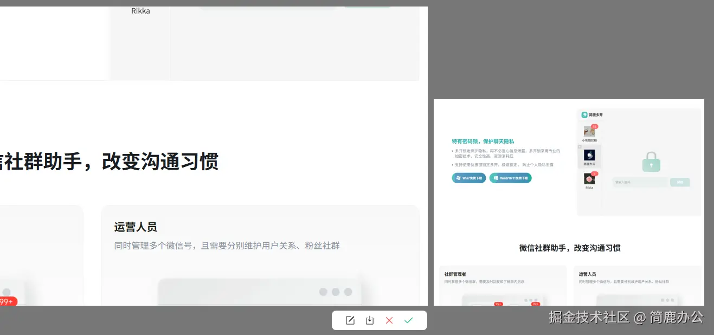Screen dimensions: 714x335
Task: Select the pencil edit tool in the screenshot toolbar
Action: pos(350,320)
